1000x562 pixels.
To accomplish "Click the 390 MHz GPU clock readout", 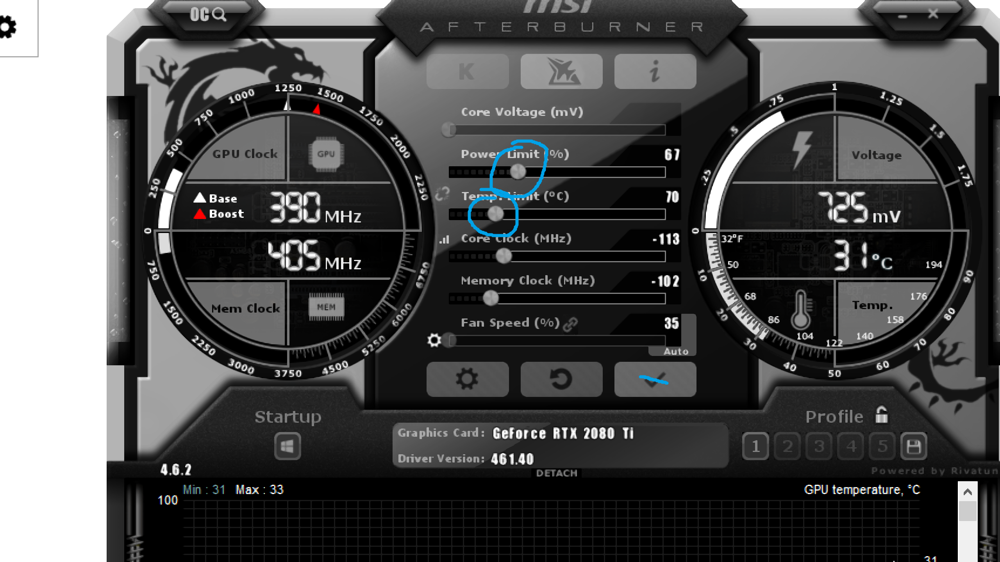I will click(x=315, y=207).
